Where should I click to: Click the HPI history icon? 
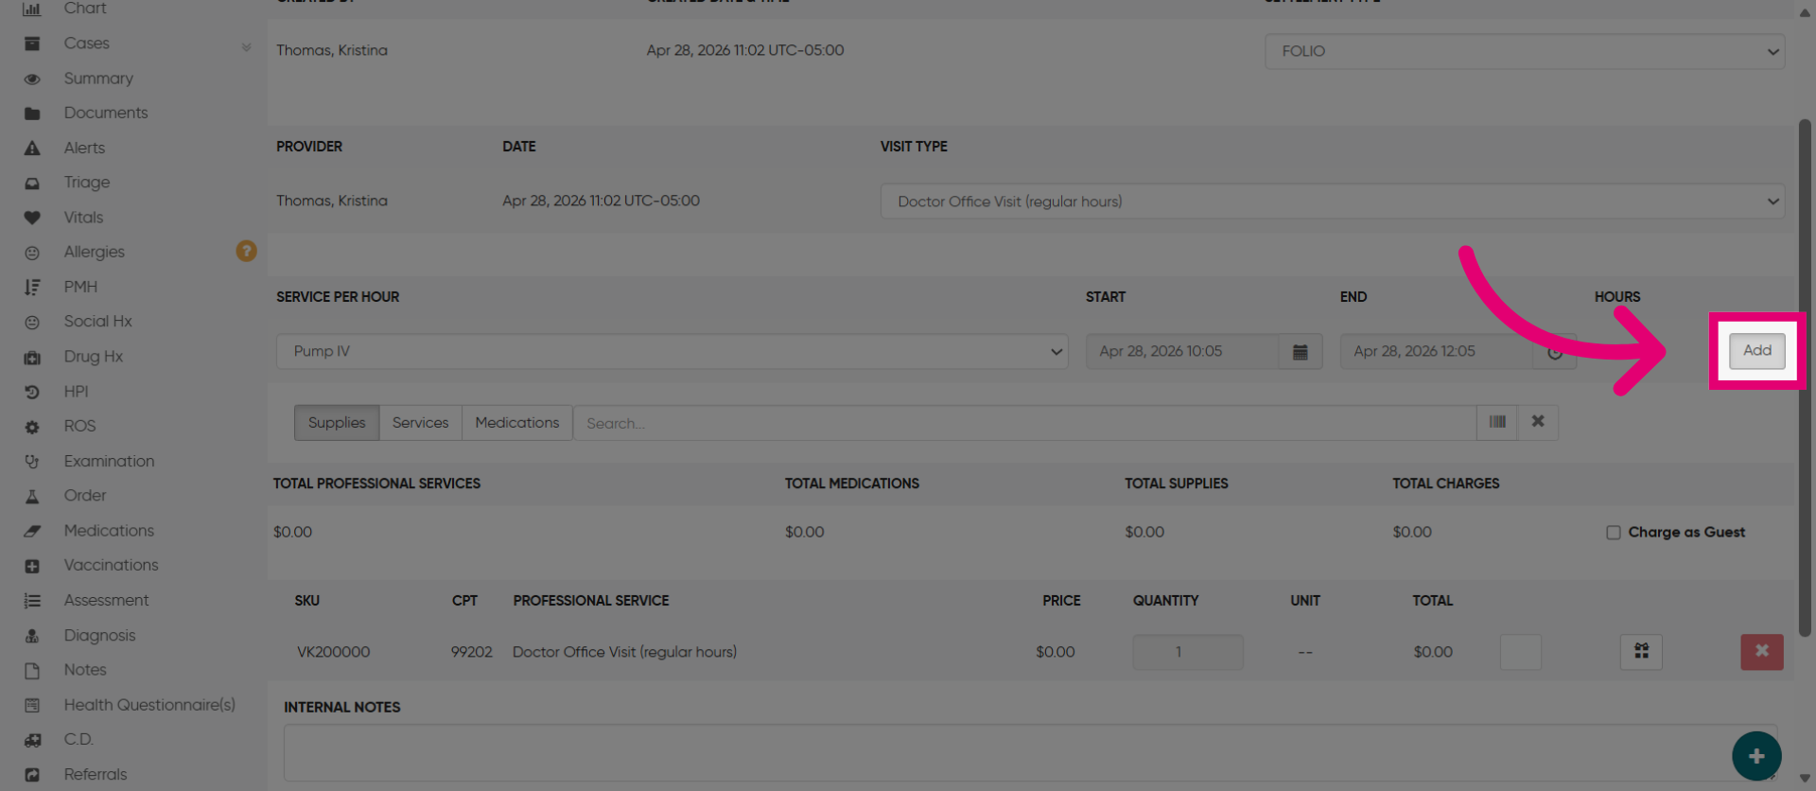click(31, 392)
